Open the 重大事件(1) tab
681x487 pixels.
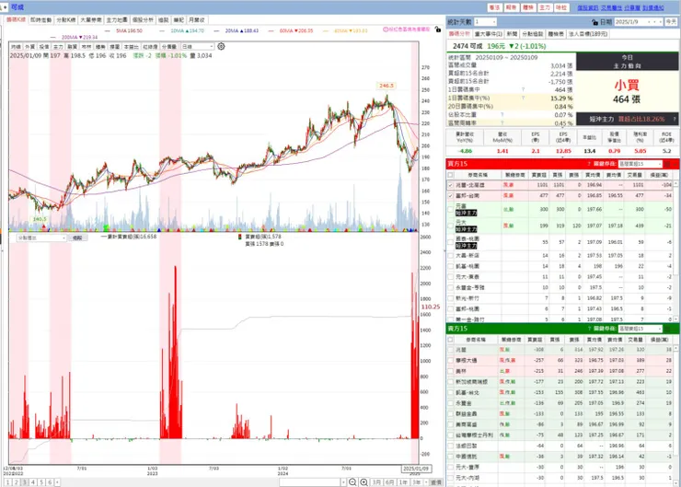tap(488, 34)
